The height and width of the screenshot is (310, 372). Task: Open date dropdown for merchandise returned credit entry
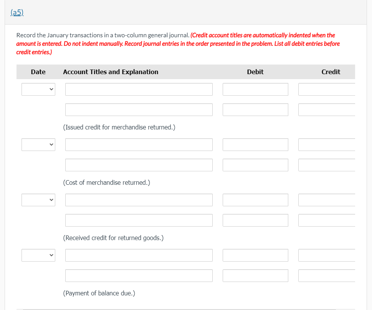38,89
